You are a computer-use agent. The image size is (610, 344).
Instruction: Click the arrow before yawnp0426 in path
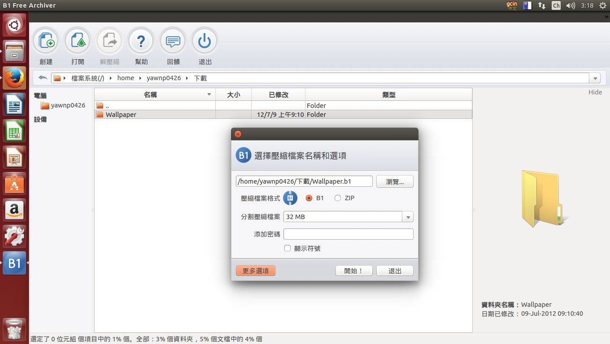(141, 78)
